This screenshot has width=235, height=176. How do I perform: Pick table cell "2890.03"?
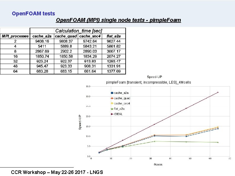pos(90,51)
